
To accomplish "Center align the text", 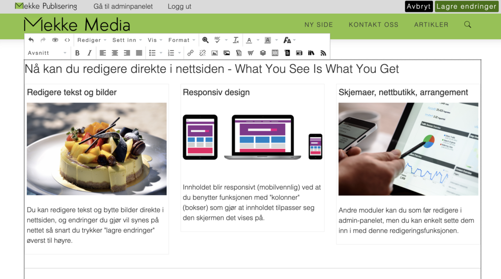I will 114,53.
